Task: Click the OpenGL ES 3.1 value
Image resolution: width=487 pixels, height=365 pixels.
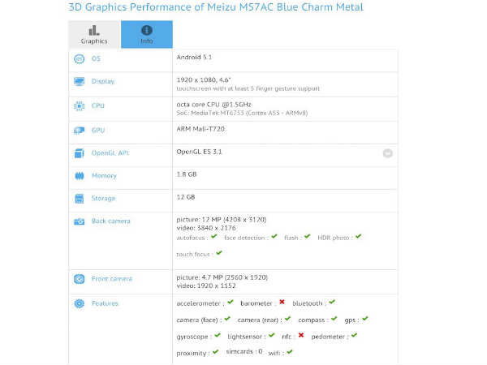Action: 199,152
